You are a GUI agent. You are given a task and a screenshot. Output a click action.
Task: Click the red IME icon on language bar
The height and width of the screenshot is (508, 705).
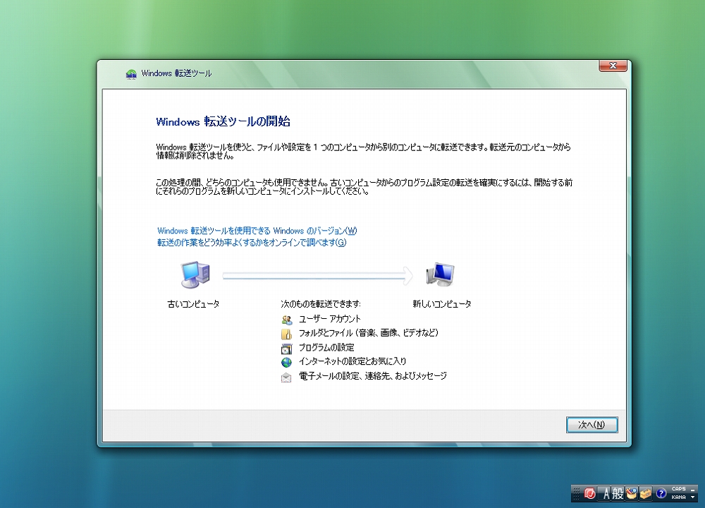590,493
